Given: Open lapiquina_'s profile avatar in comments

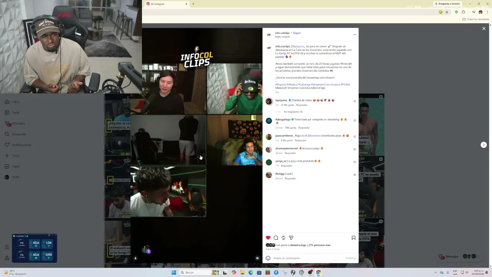Looking at the screenshot, I should [x=269, y=102].
